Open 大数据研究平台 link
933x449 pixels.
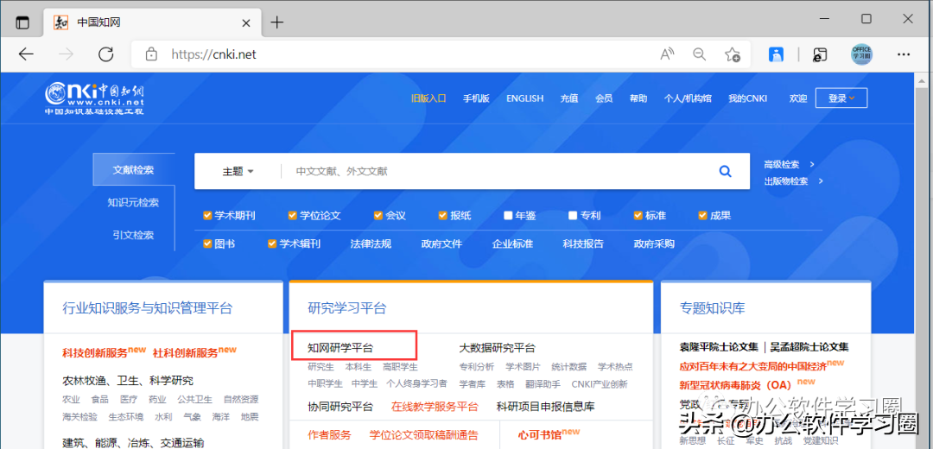click(497, 348)
